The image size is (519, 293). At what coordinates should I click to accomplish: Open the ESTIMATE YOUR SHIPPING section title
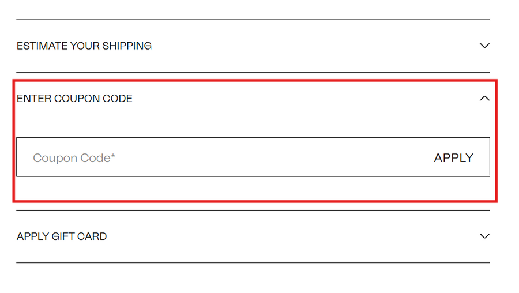[x=84, y=46]
